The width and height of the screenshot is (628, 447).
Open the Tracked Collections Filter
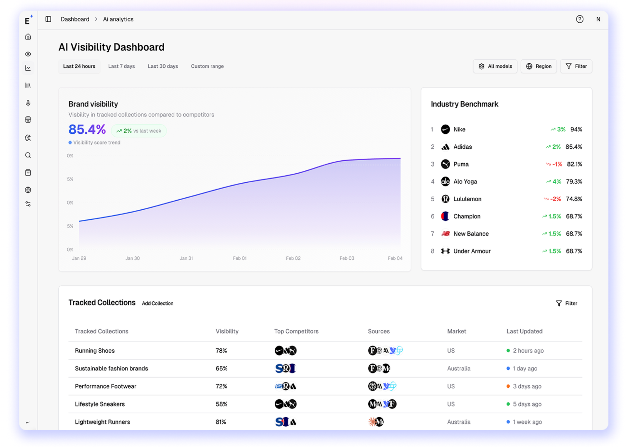(x=566, y=303)
